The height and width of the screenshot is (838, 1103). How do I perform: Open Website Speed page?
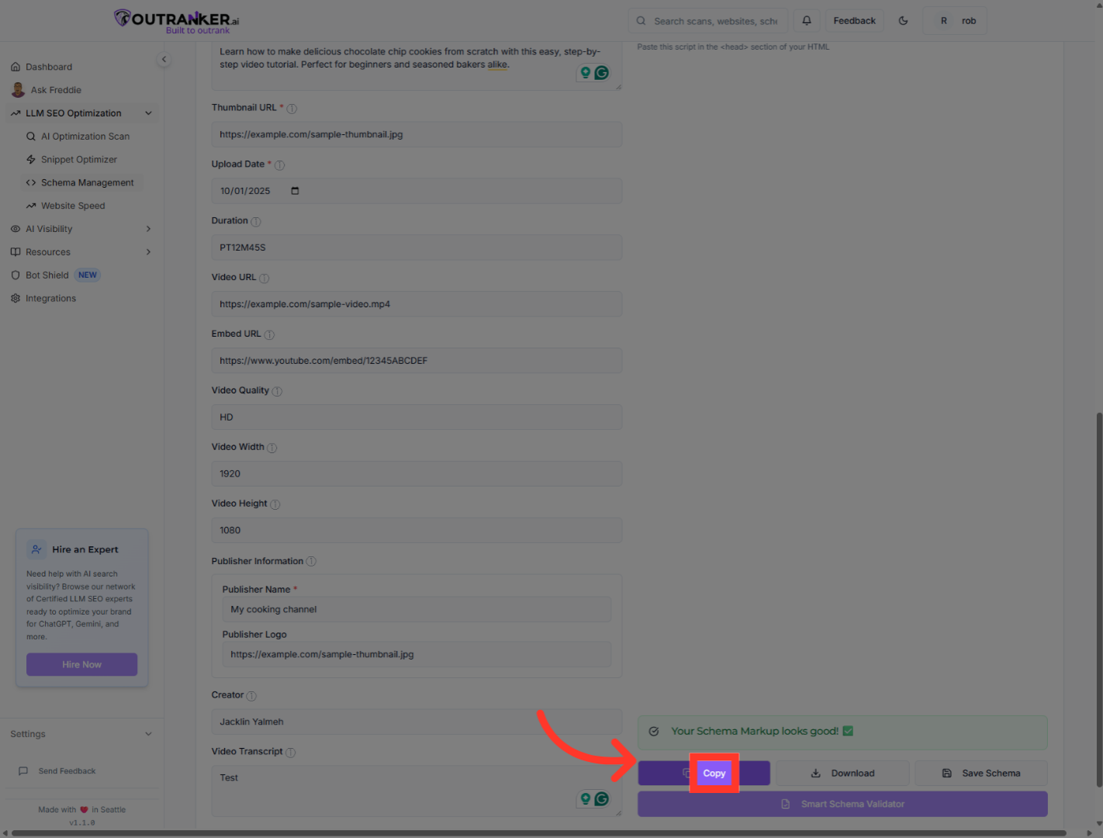point(73,206)
